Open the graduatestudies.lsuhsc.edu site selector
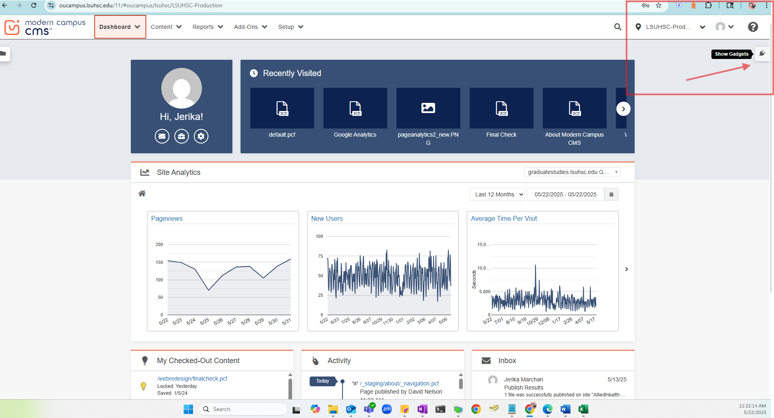774x418 pixels. 572,172
